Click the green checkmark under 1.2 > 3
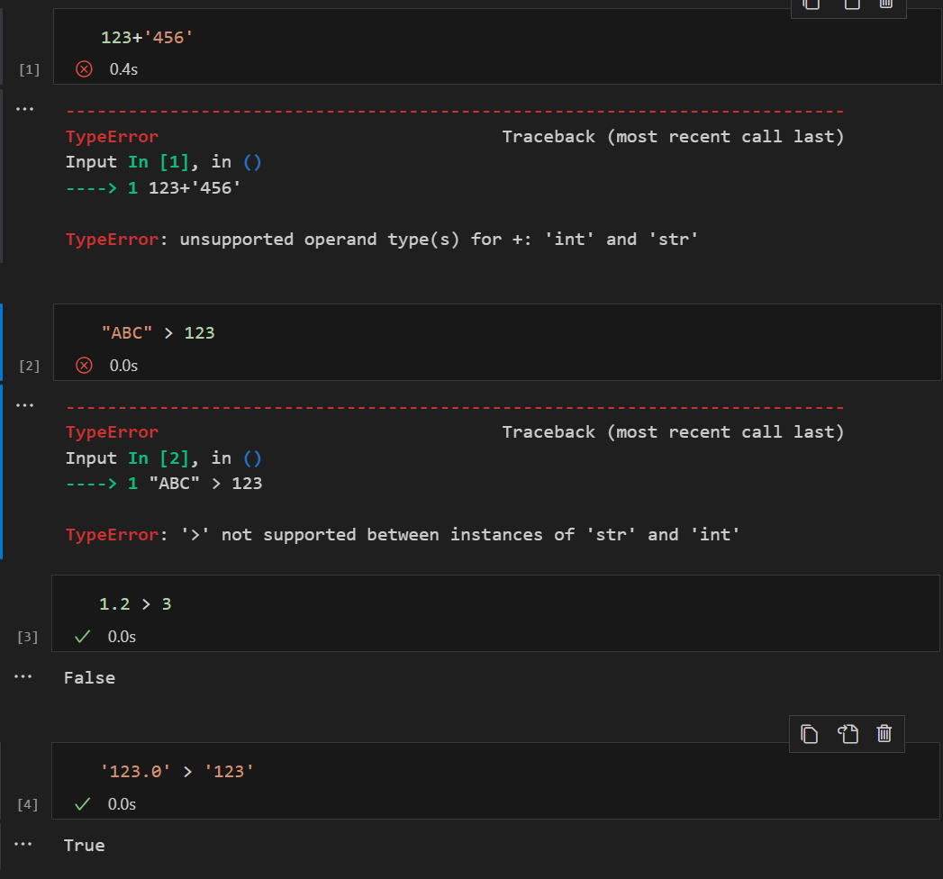The image size is (943, 879). 83,637
